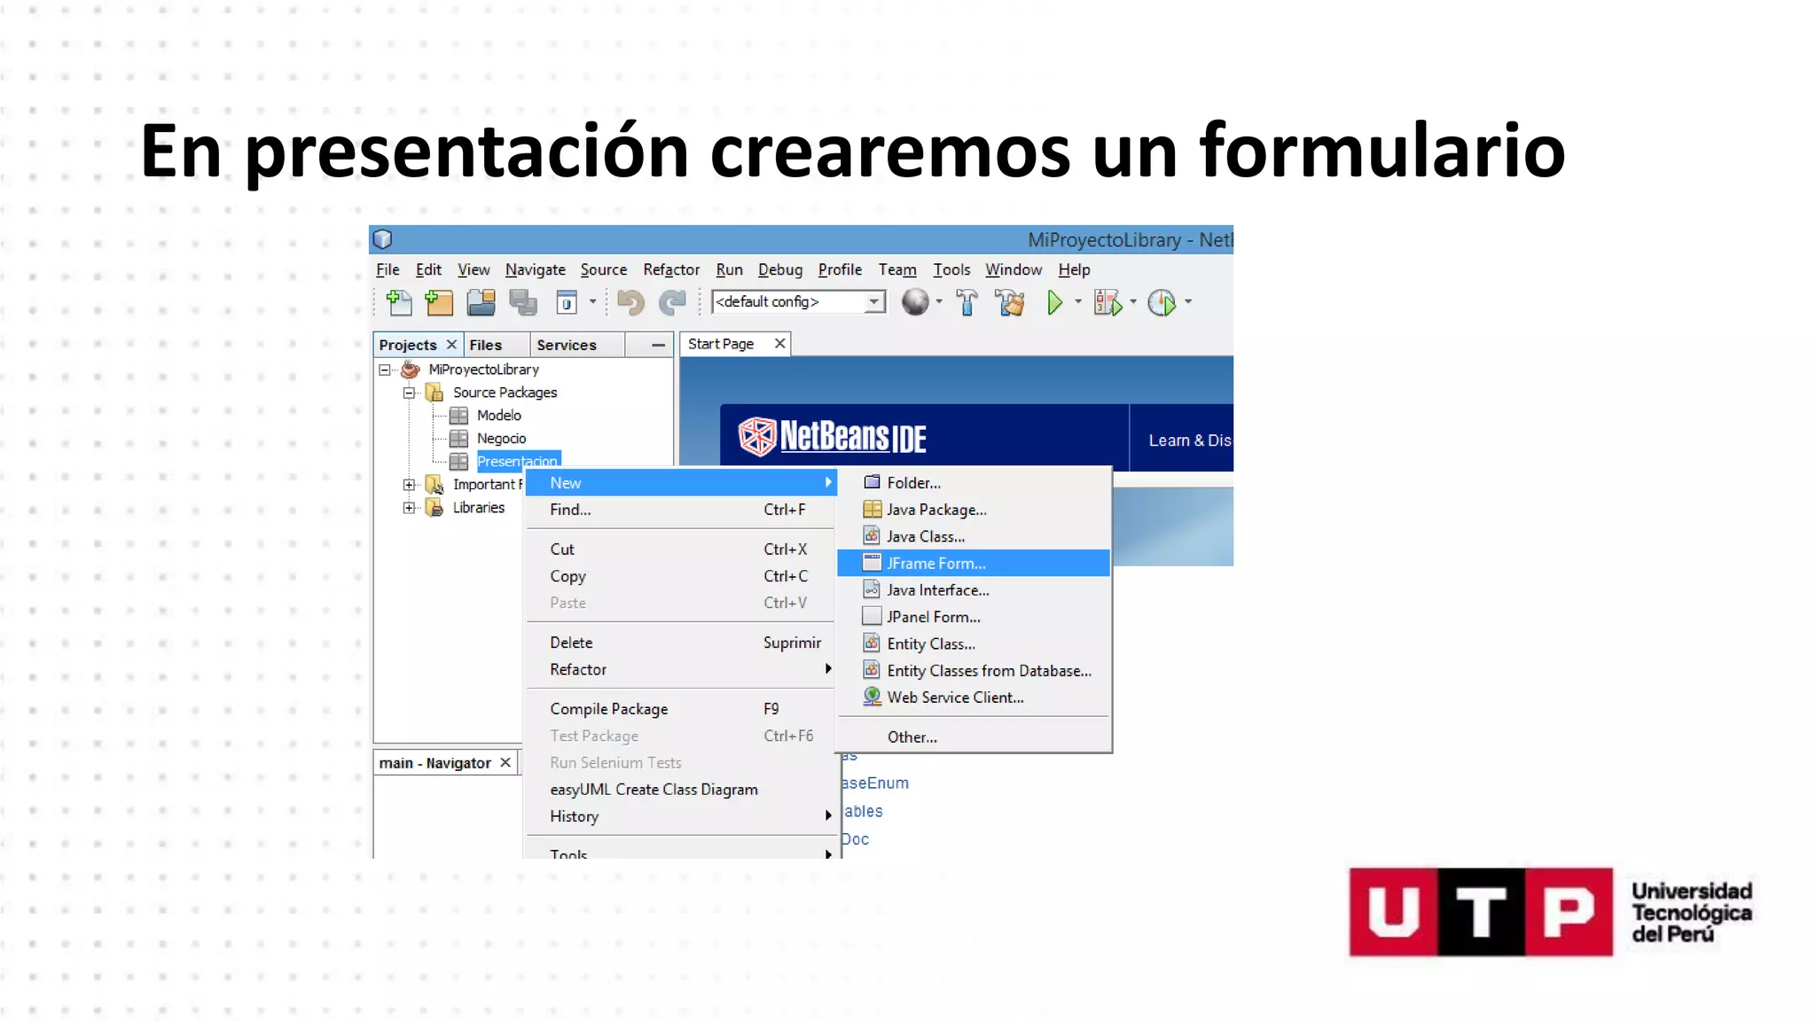Click Compile Package in context menu
Image resolution: width=1816 pixels, height=1021 pixels.
(680, 710)
